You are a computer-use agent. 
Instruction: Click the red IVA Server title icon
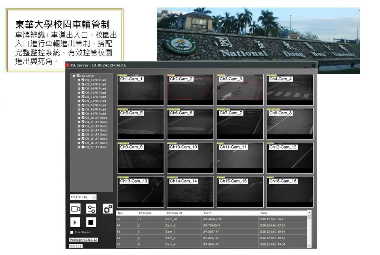click(x=67, y=65)
